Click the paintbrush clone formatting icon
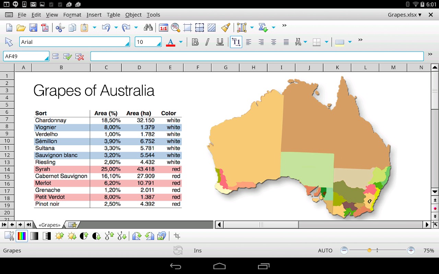 (x=225, y=28)
